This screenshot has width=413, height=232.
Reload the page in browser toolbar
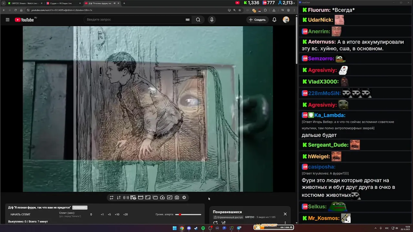point(15,10)
